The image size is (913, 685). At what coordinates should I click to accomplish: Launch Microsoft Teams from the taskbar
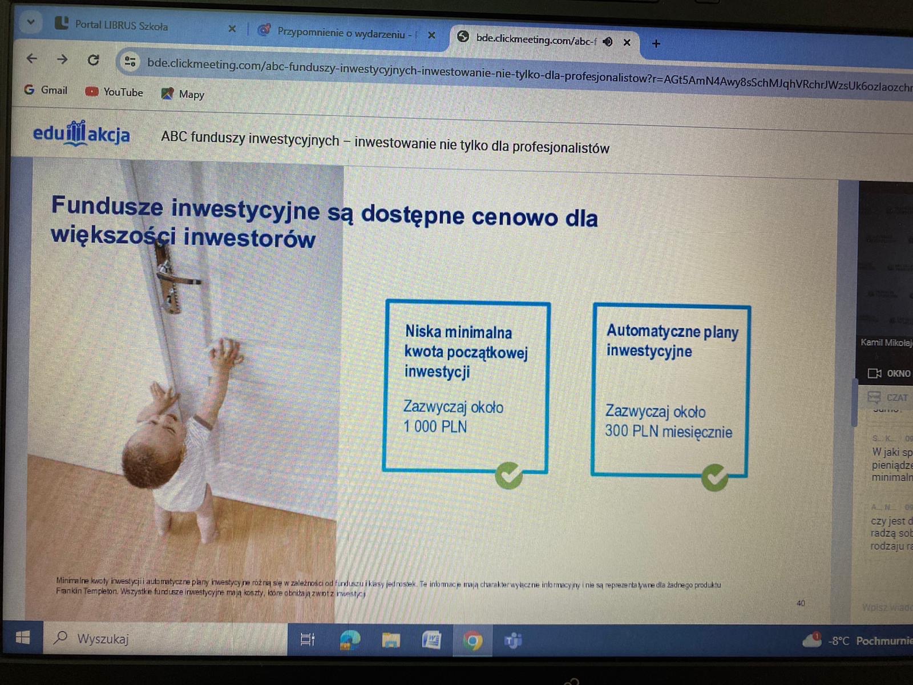click(x=513, y=641)
